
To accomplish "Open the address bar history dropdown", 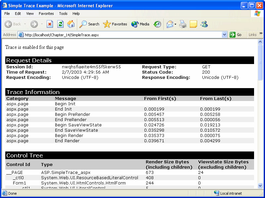I will tap(224, 35).
